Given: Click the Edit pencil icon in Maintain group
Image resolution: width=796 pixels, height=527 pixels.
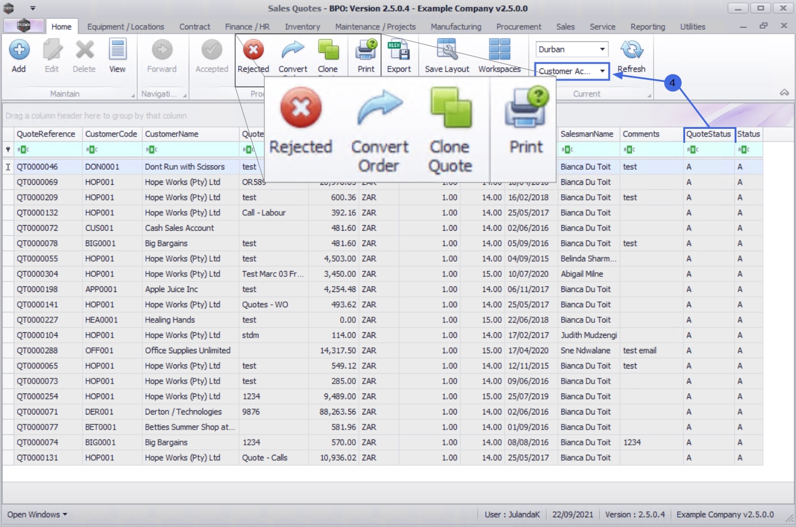Looking at the screenshot, I should coord(52,50).
